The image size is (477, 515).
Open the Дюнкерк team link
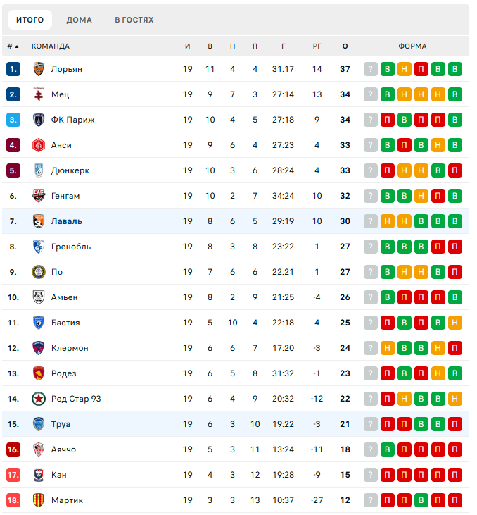pos(70,170)
